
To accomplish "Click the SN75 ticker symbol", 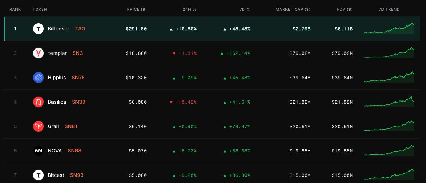I will click(78, 78).
